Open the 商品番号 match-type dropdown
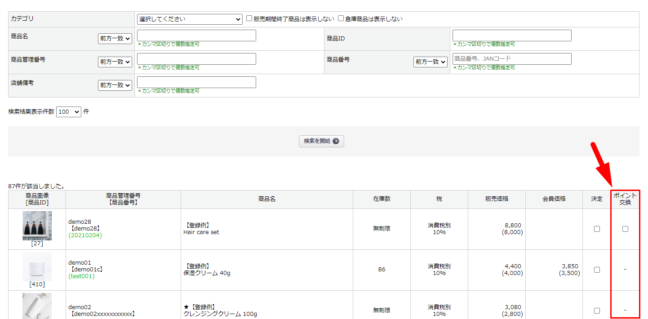Viewport: 648px width, 319px height. [431, 62]
